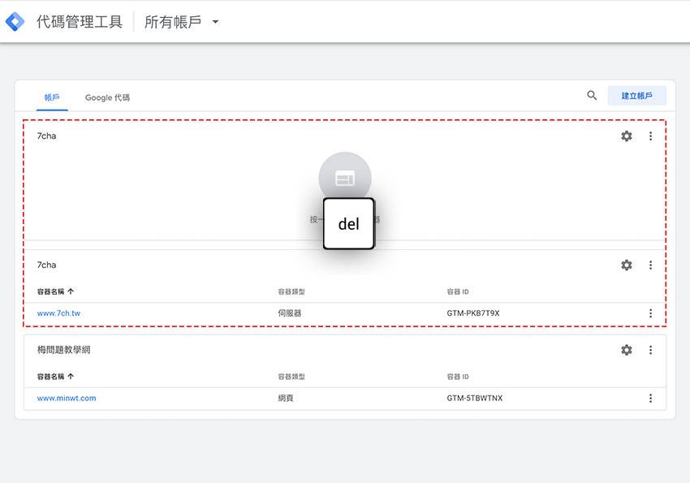The height and width of the screenshot is (483, 690).
Task: Select container ID GTM-5TBWTNX
Action: pos(474,398)
